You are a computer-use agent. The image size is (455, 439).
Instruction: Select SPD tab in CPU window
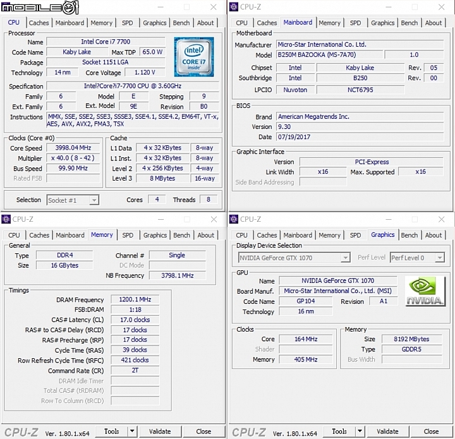pos(128,23)
